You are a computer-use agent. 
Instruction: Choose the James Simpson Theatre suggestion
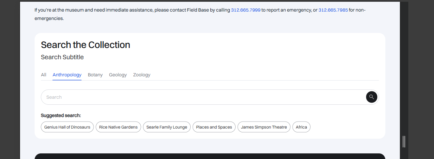coord(264,127)
